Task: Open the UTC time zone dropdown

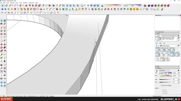Action: click(164, 70)
